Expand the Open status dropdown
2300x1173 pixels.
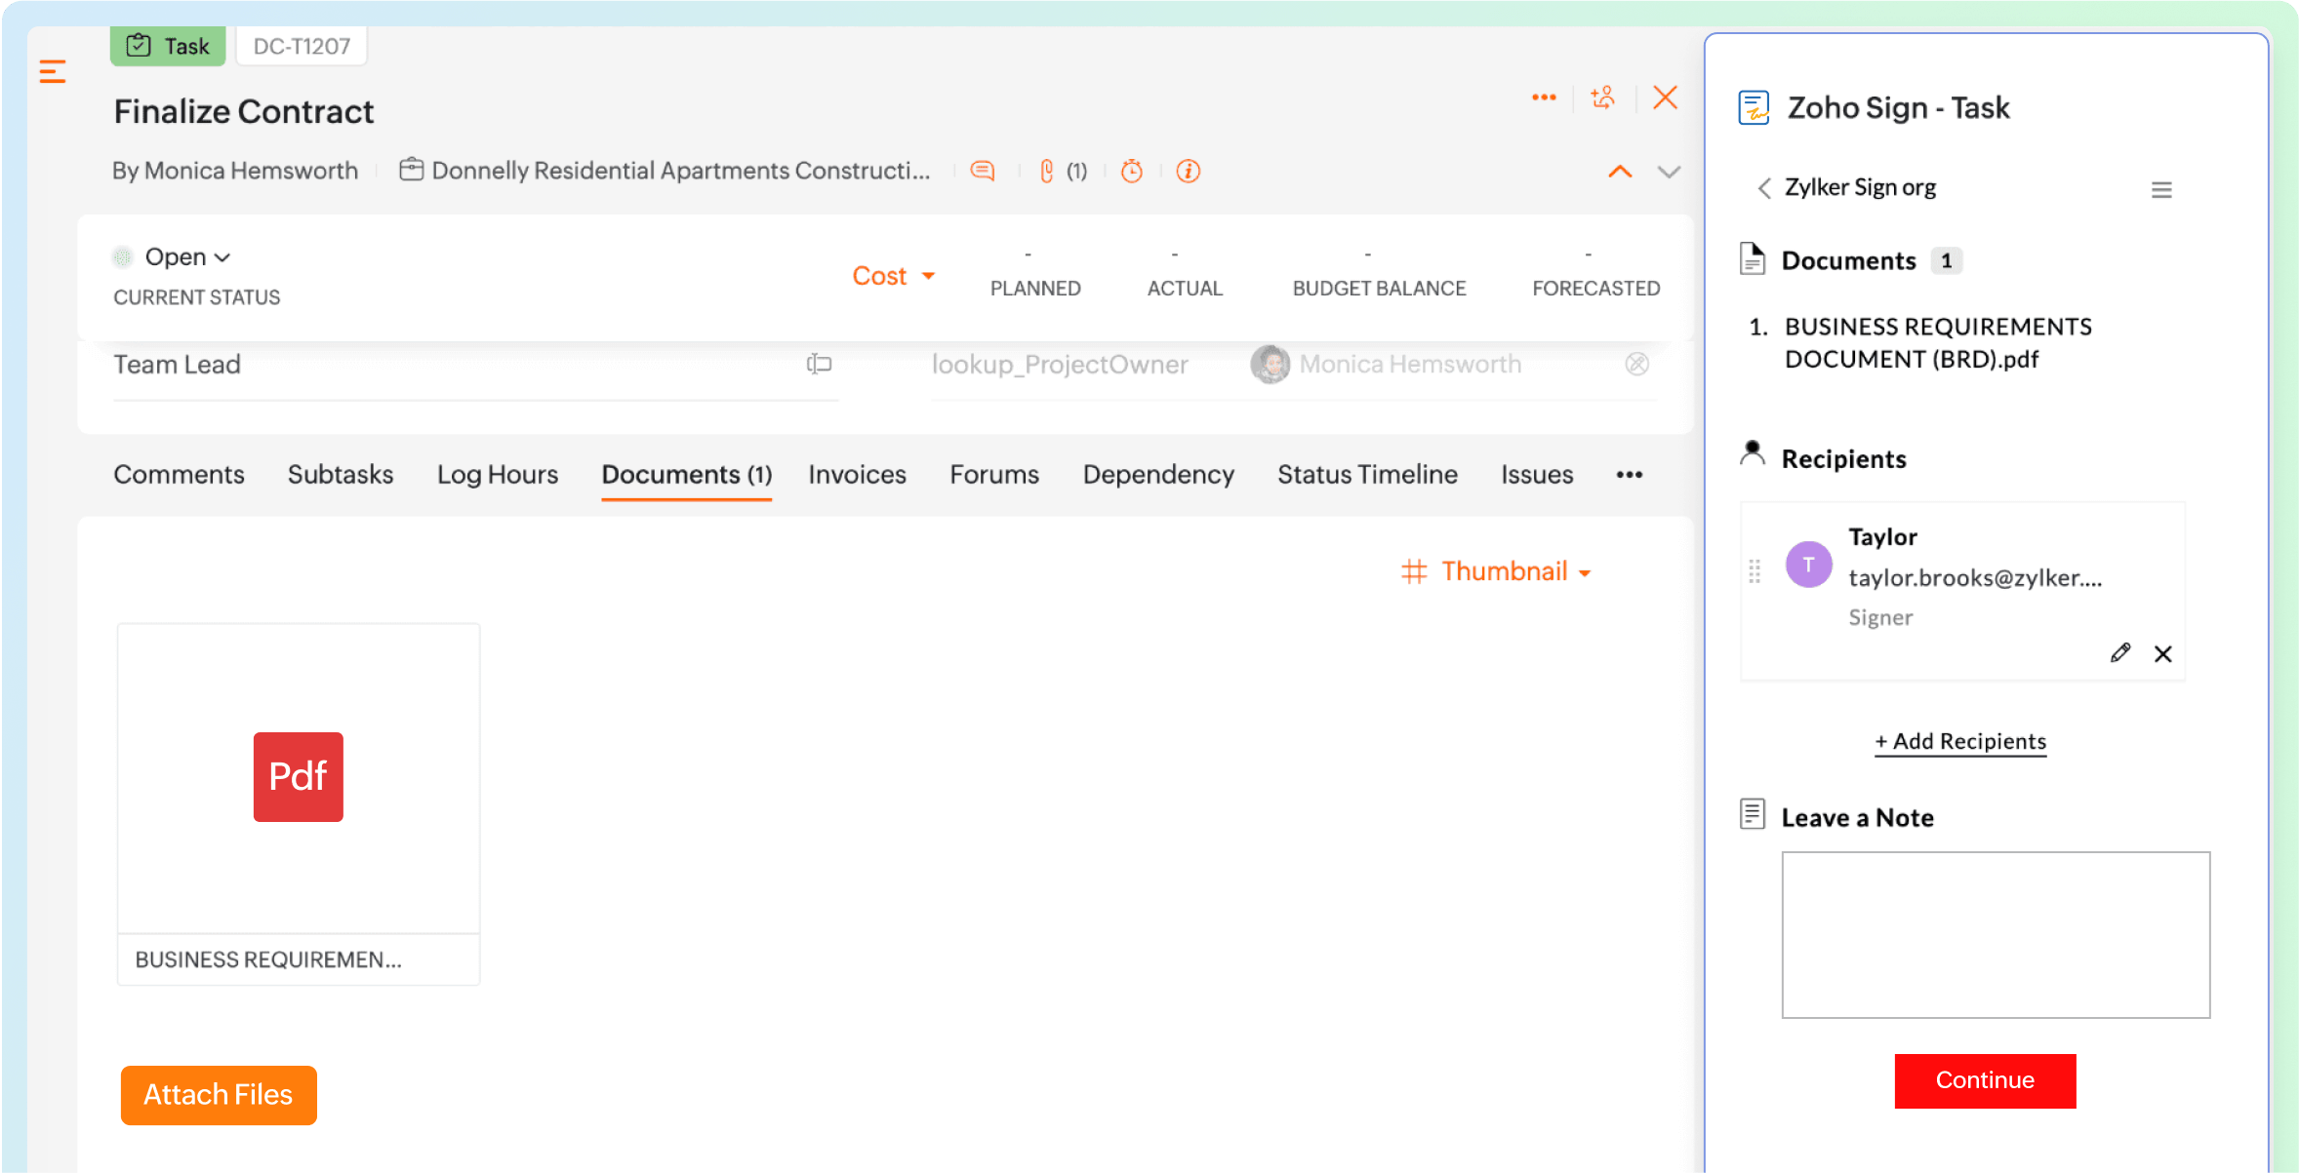(186, 257)
